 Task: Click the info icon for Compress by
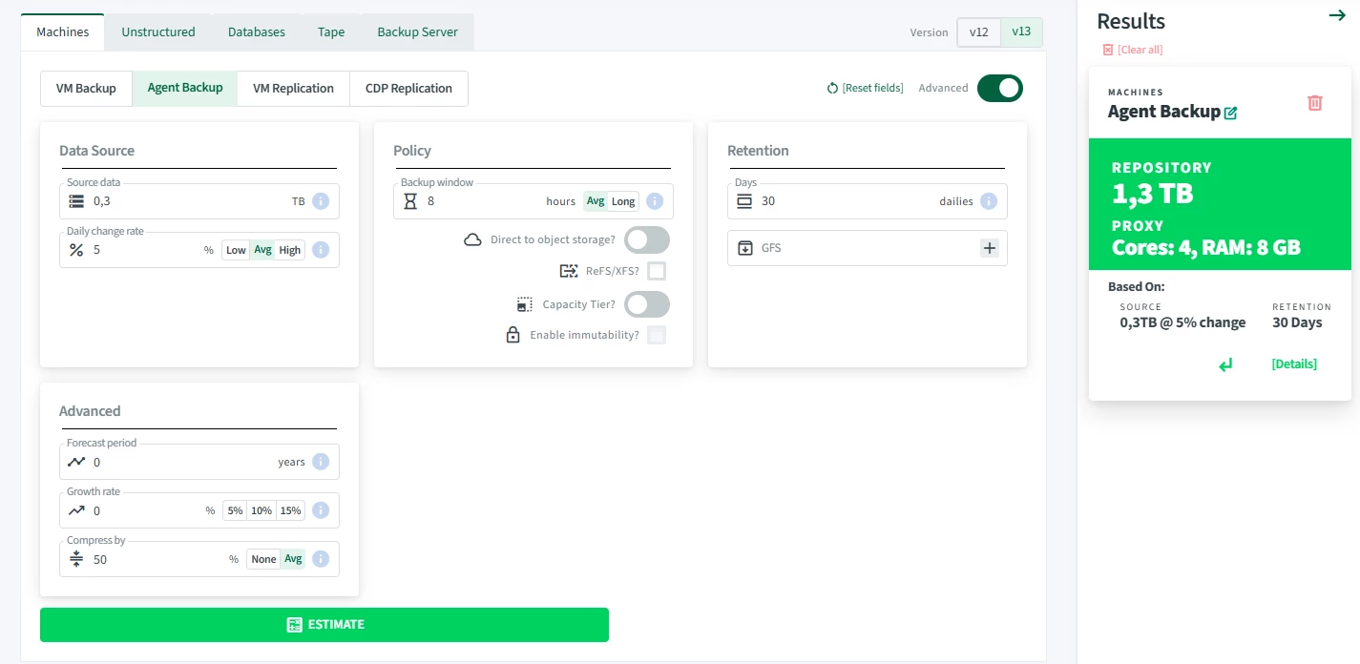pyautogui.click(x=321, y=559)
